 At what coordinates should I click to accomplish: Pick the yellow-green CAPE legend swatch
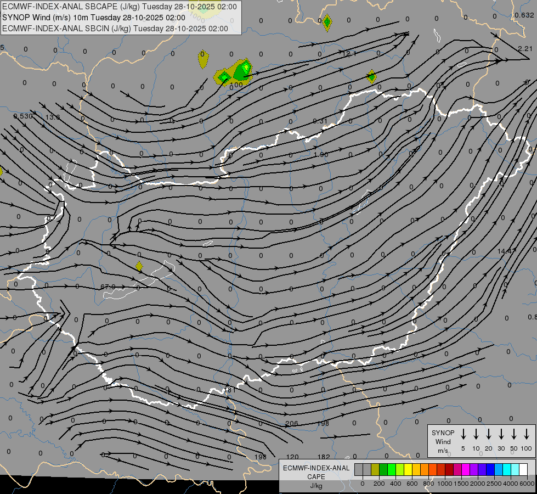click(x=400, y=469)
